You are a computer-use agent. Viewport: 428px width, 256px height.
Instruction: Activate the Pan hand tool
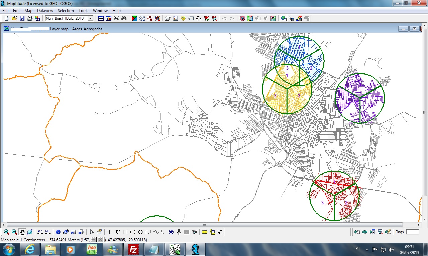pos(22,232)
